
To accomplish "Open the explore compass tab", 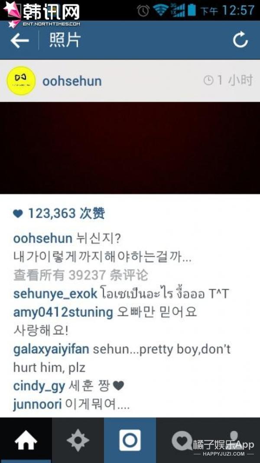I will [78, 441].
